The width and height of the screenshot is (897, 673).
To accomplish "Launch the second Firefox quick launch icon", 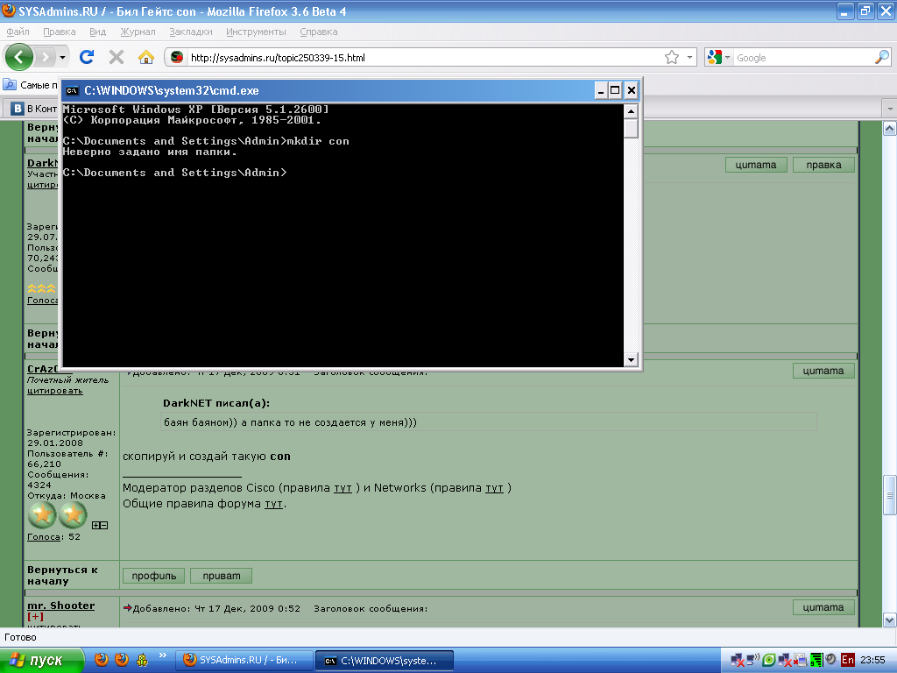I will click(x=122, y=659).
